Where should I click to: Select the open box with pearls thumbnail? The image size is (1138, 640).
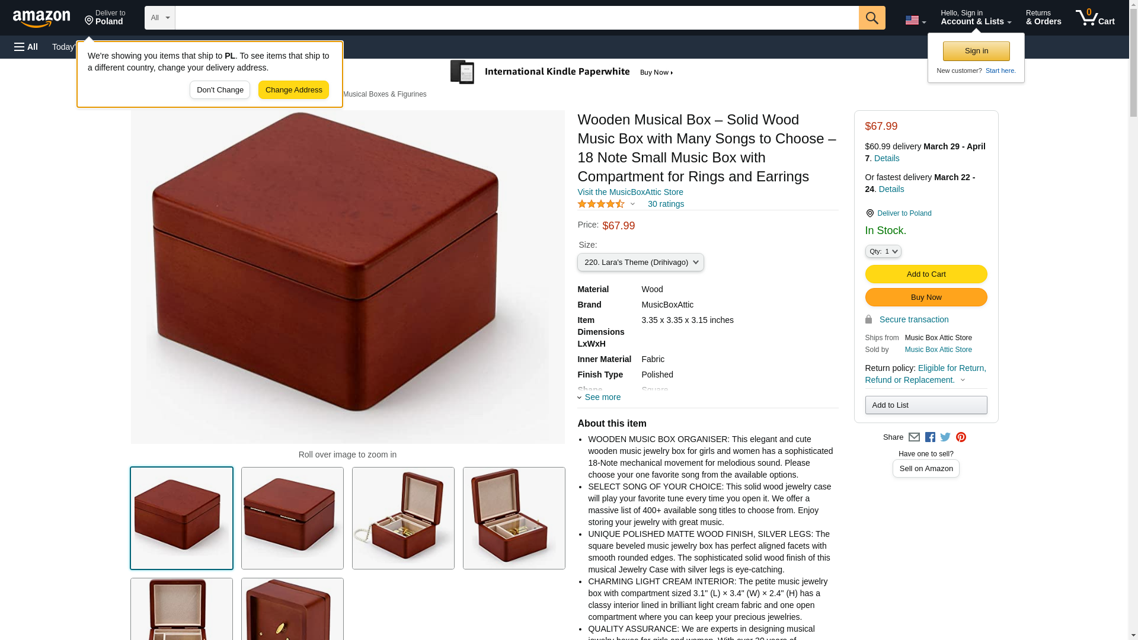pos(403,518)
